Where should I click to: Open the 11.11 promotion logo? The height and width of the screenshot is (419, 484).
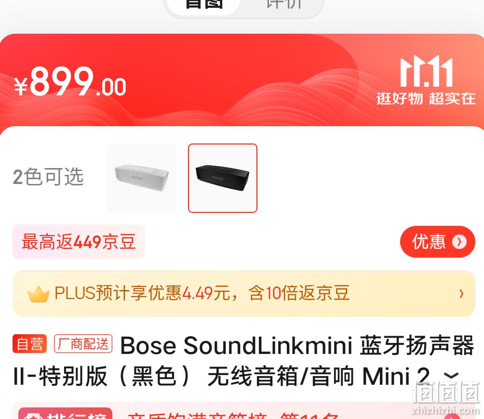(x=426, y=71)
